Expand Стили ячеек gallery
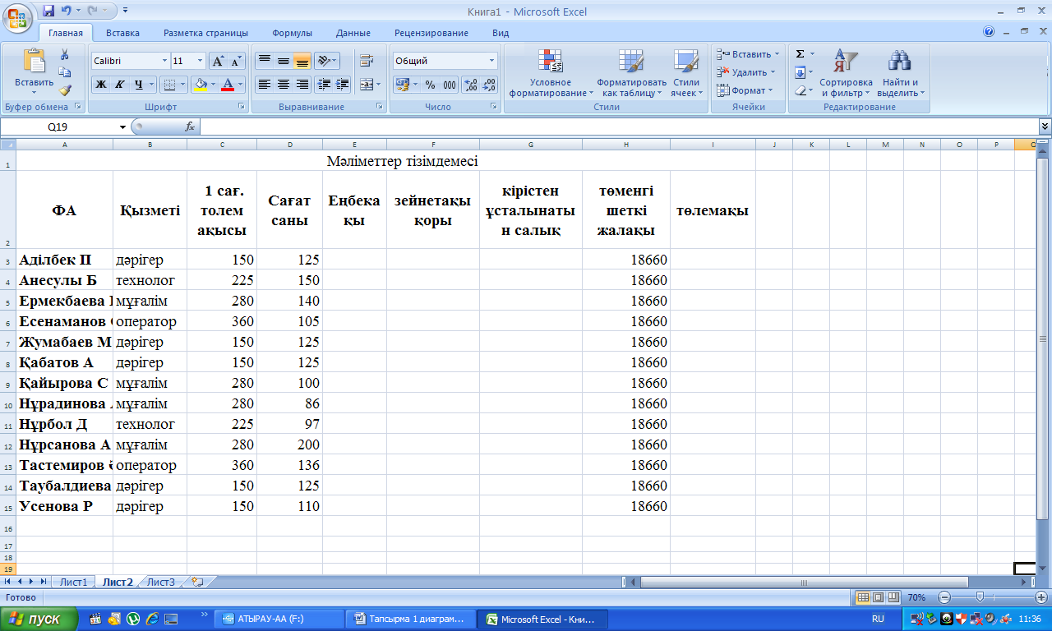1052x631 pixels. 685,72
